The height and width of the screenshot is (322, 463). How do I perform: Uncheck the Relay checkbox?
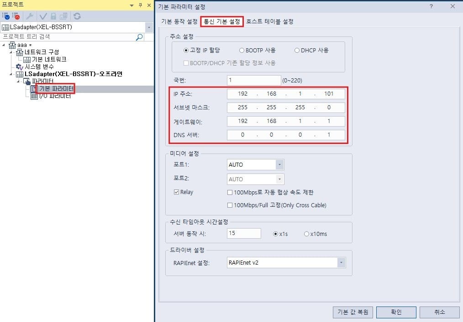point(176,192)
